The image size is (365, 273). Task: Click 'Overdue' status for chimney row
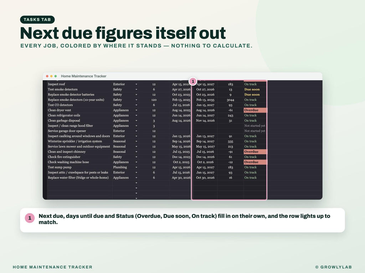255,152
